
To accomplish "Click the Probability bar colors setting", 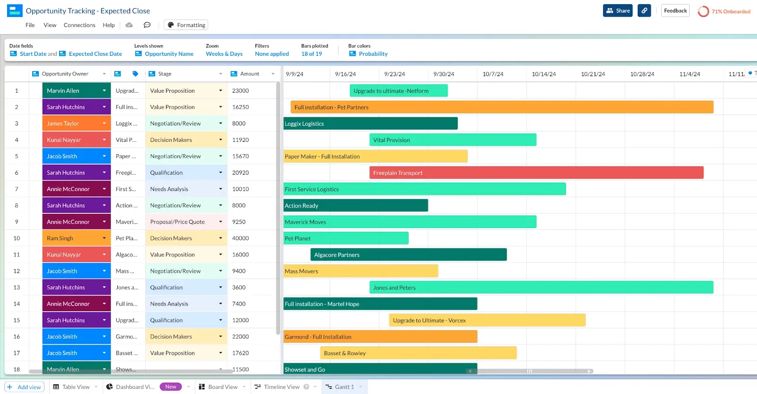I will [x=373, y=54].
